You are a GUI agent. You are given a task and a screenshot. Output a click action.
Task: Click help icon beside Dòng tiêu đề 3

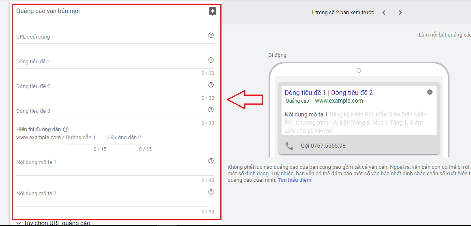tap(211, 110)
